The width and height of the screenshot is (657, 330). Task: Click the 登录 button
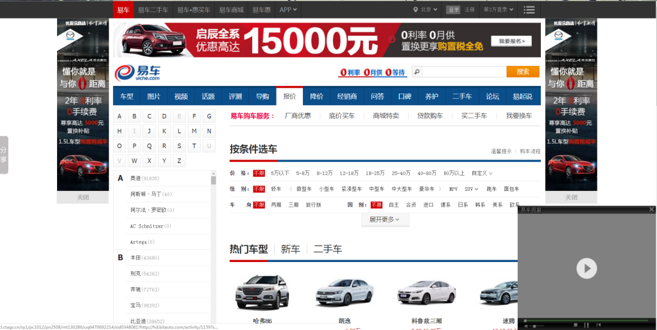click(453, 10)
